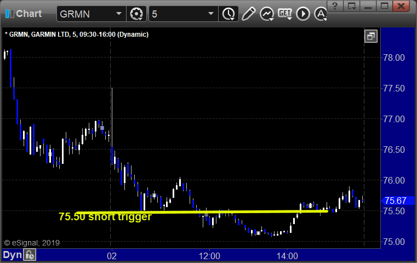This screenshot has height=263, width=417.
Task: Click the 75.00 price axis label
Action: tap(394, 242)
